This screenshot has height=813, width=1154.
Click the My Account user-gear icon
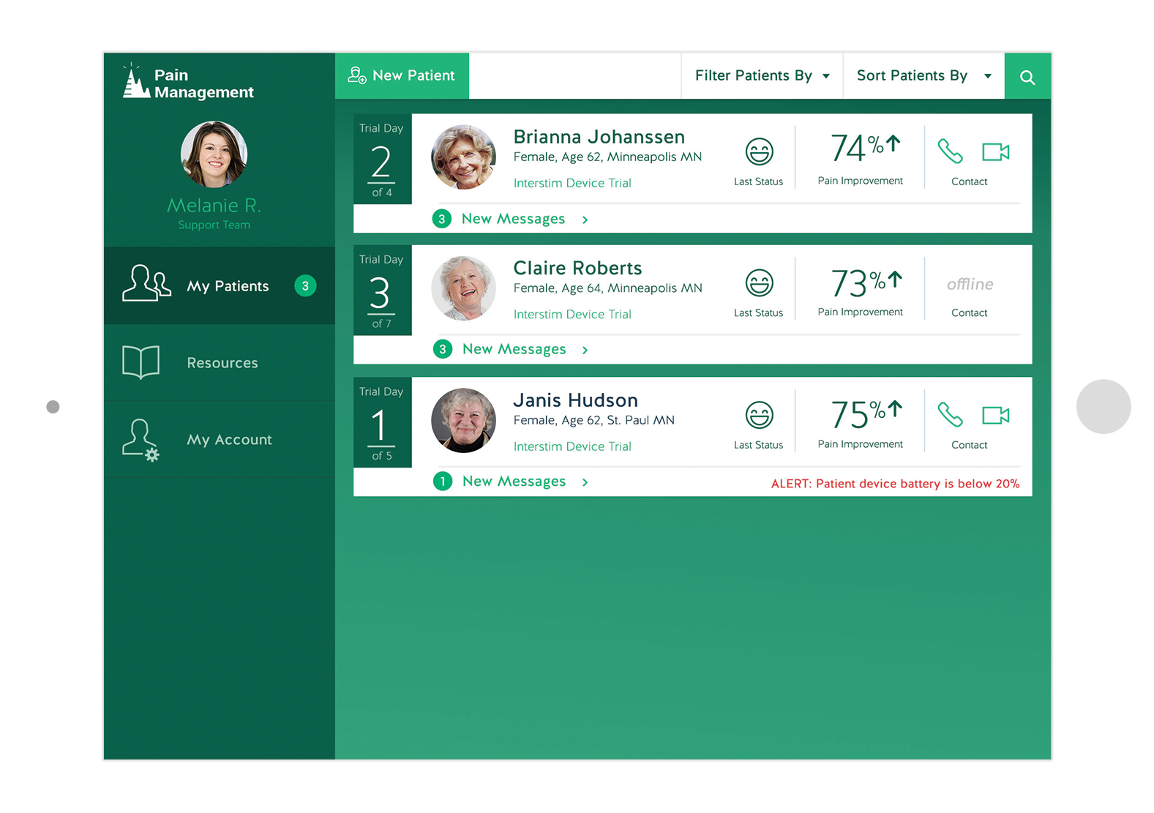point(140,440)
